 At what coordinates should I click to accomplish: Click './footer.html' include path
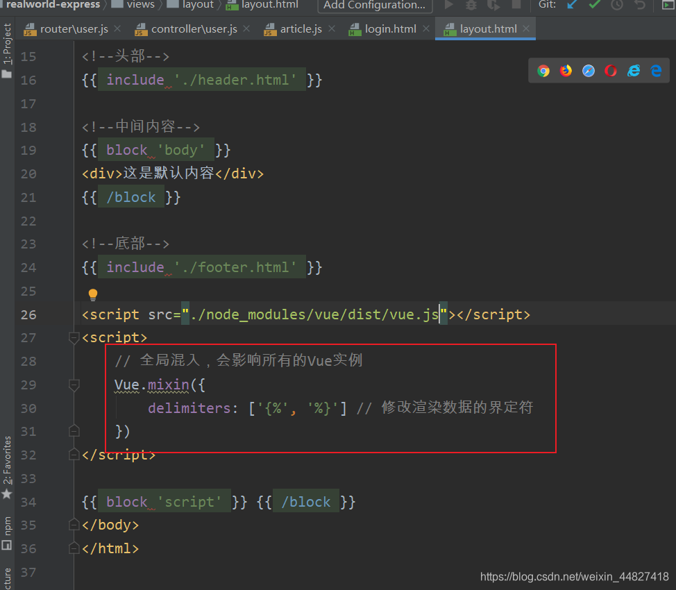click(x=235, y=267)
